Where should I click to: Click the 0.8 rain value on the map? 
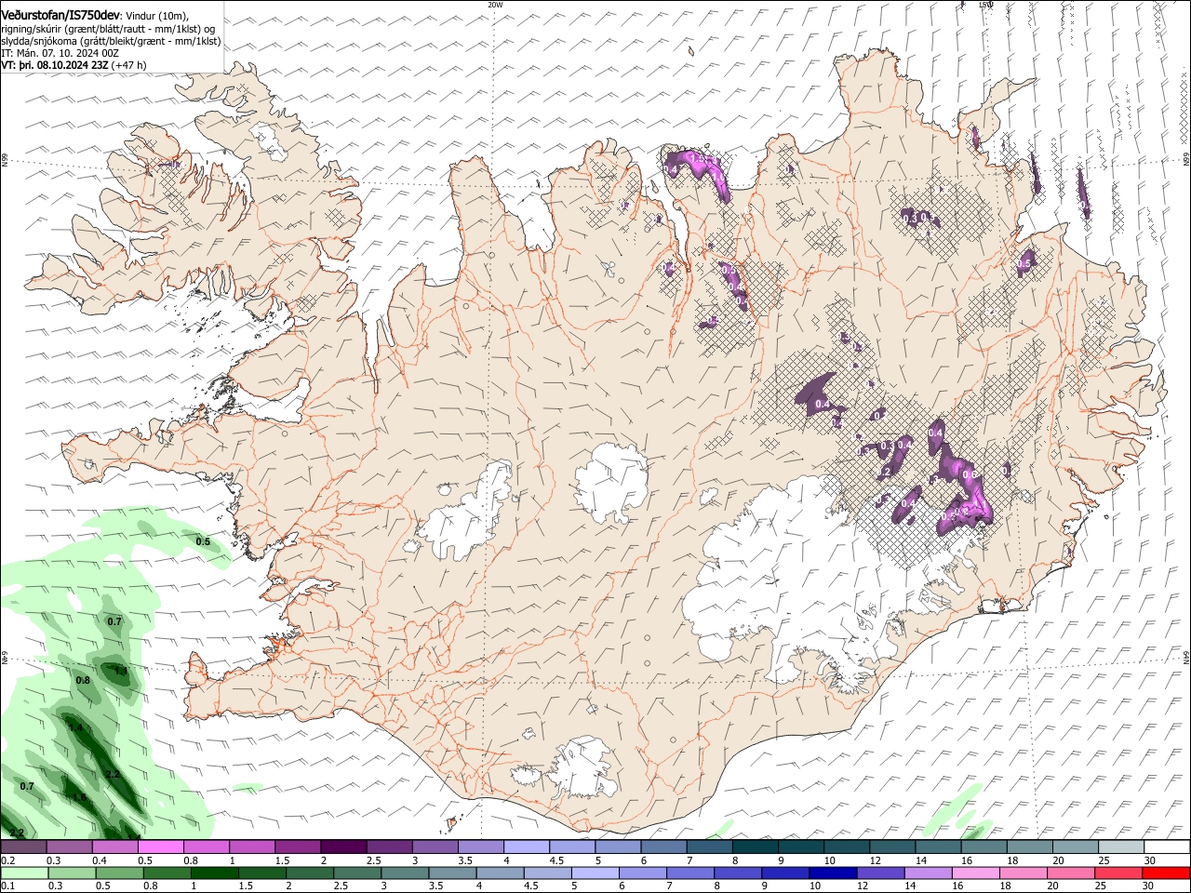[83, 681]
